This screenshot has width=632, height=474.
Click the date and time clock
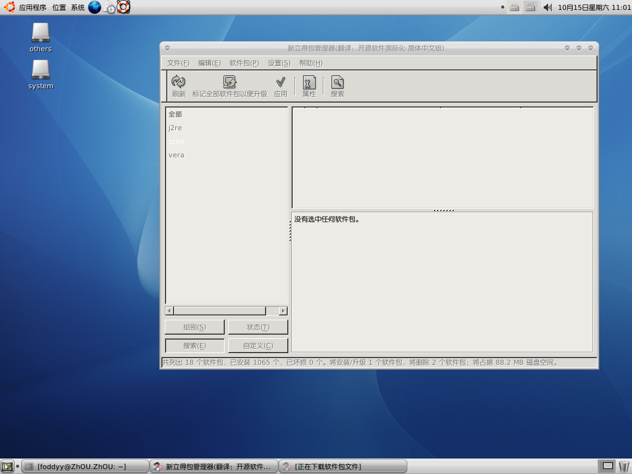point(594,7)
